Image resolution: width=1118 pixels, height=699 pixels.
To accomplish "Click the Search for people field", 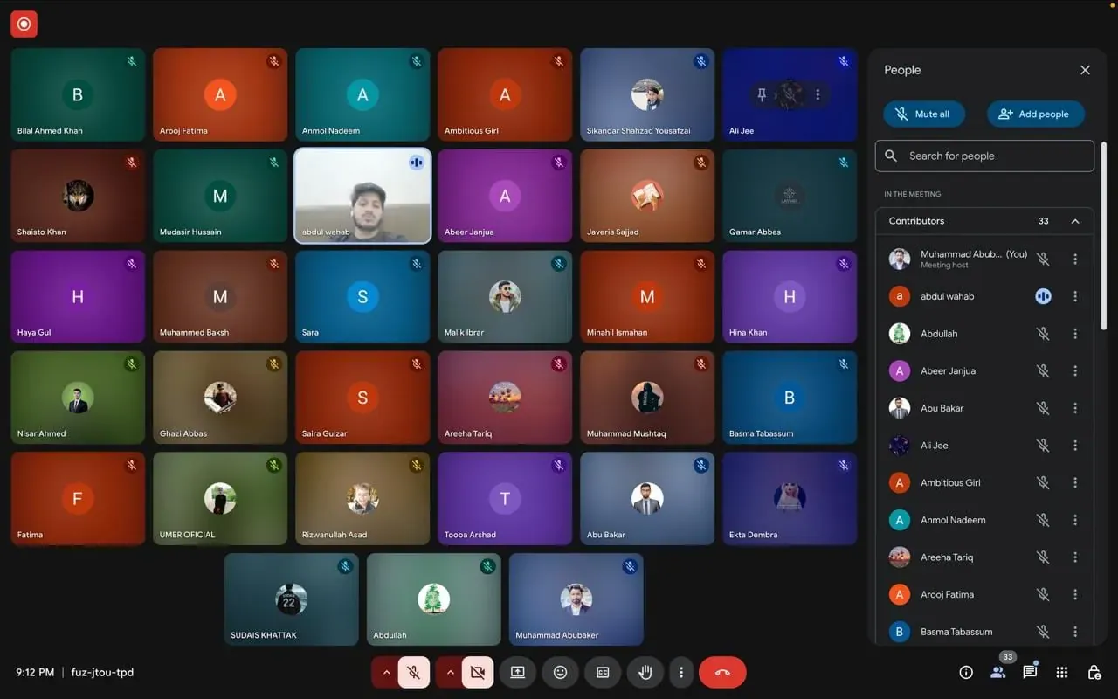I will point(984,156).
